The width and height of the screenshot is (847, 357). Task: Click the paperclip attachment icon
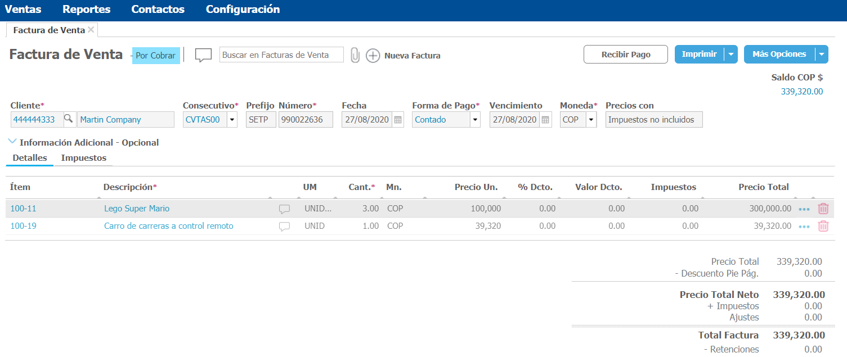[355, 55]
